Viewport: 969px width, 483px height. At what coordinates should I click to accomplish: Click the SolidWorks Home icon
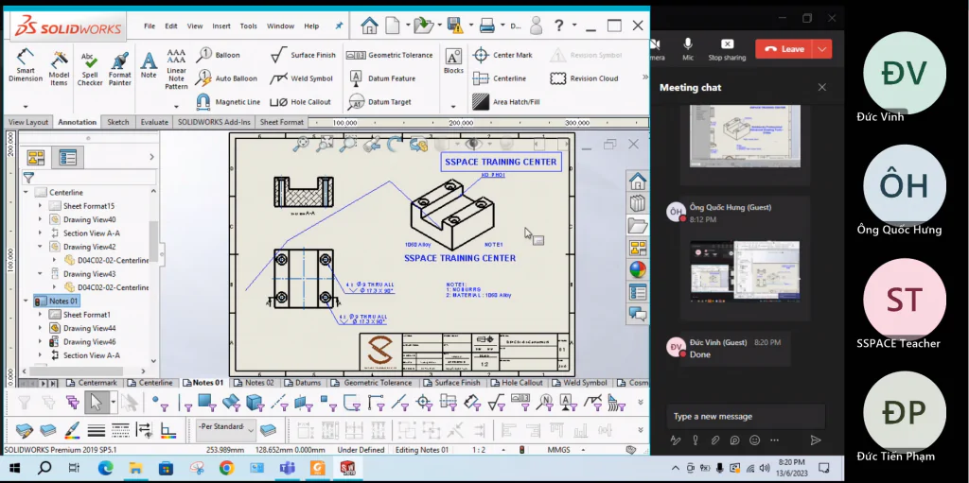pyautogui.click(x=369, y=26)
